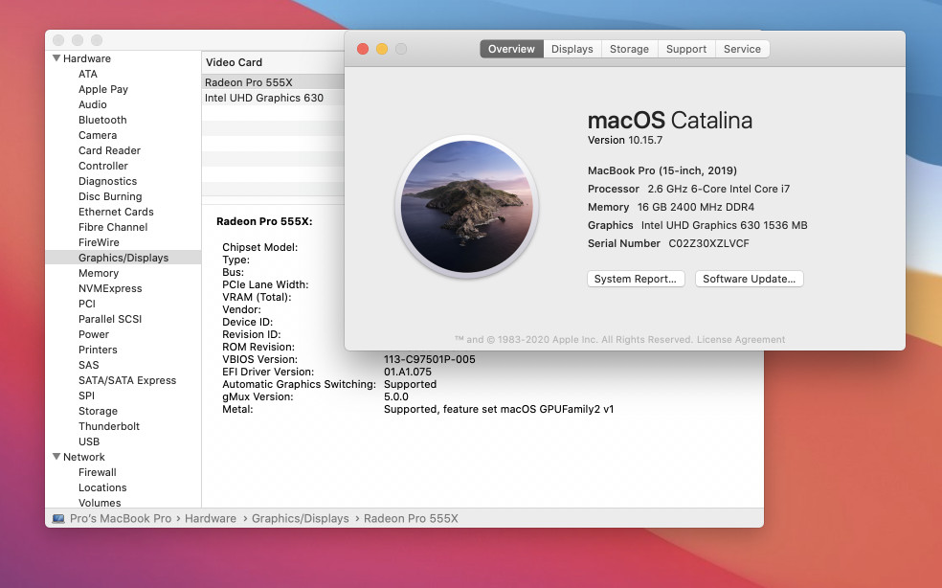Choose Controller in the Hardware list
942x588 pixels.
tap(103, 166)
